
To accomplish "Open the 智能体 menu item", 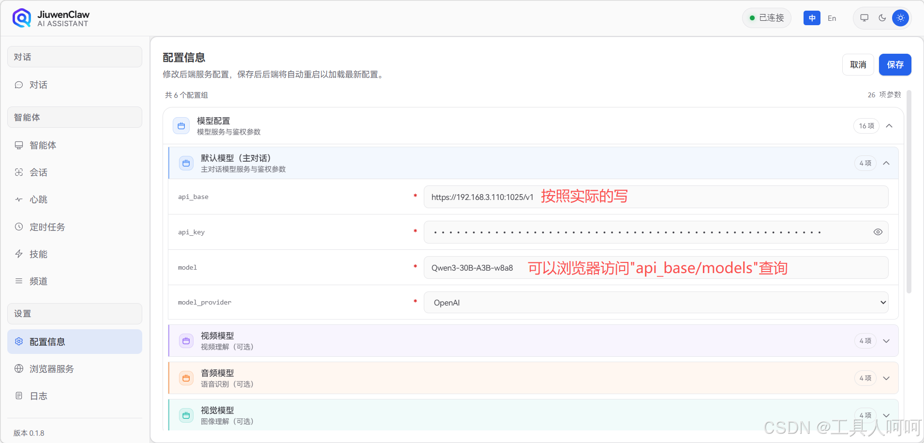I will coord(75,145).
